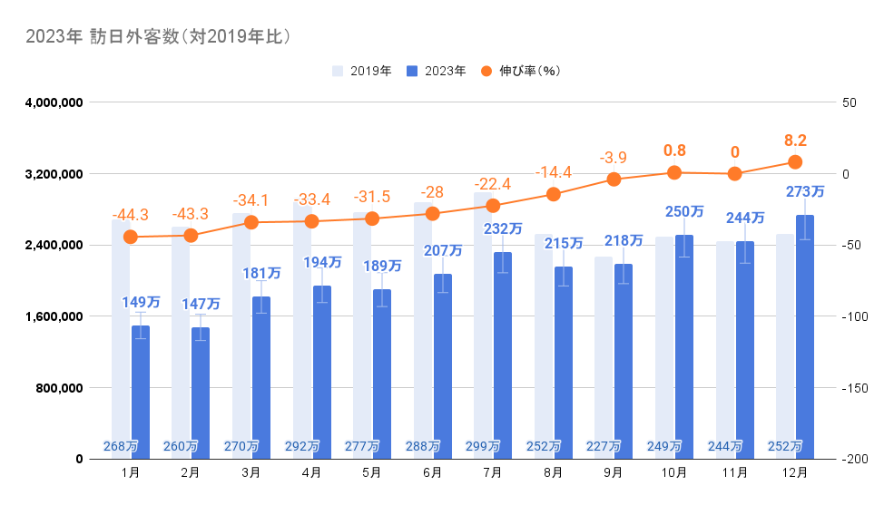Click the 292万 label at bar base
The width and height of the screenshot is (894, 505).
pyautogui.click(x=301, y=446)
